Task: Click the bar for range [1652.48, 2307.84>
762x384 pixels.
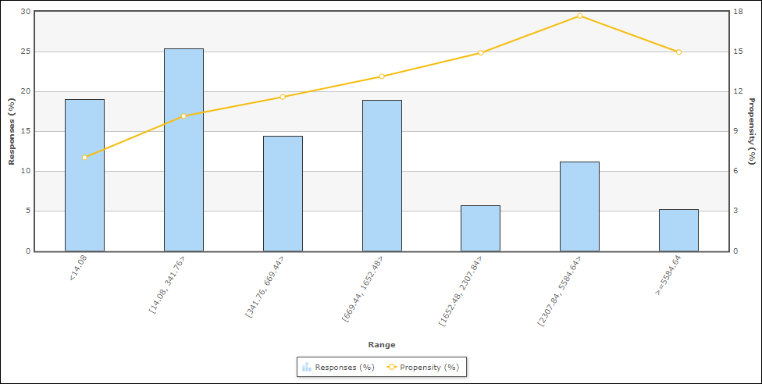Action: (x=480, y=228)
